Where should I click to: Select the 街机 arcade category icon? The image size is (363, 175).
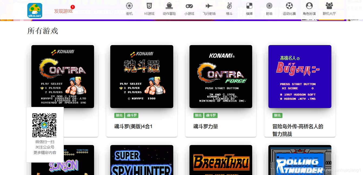(x=129, y=6)
